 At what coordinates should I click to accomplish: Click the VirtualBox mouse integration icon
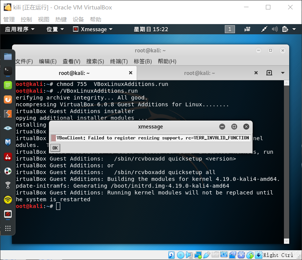250,255
